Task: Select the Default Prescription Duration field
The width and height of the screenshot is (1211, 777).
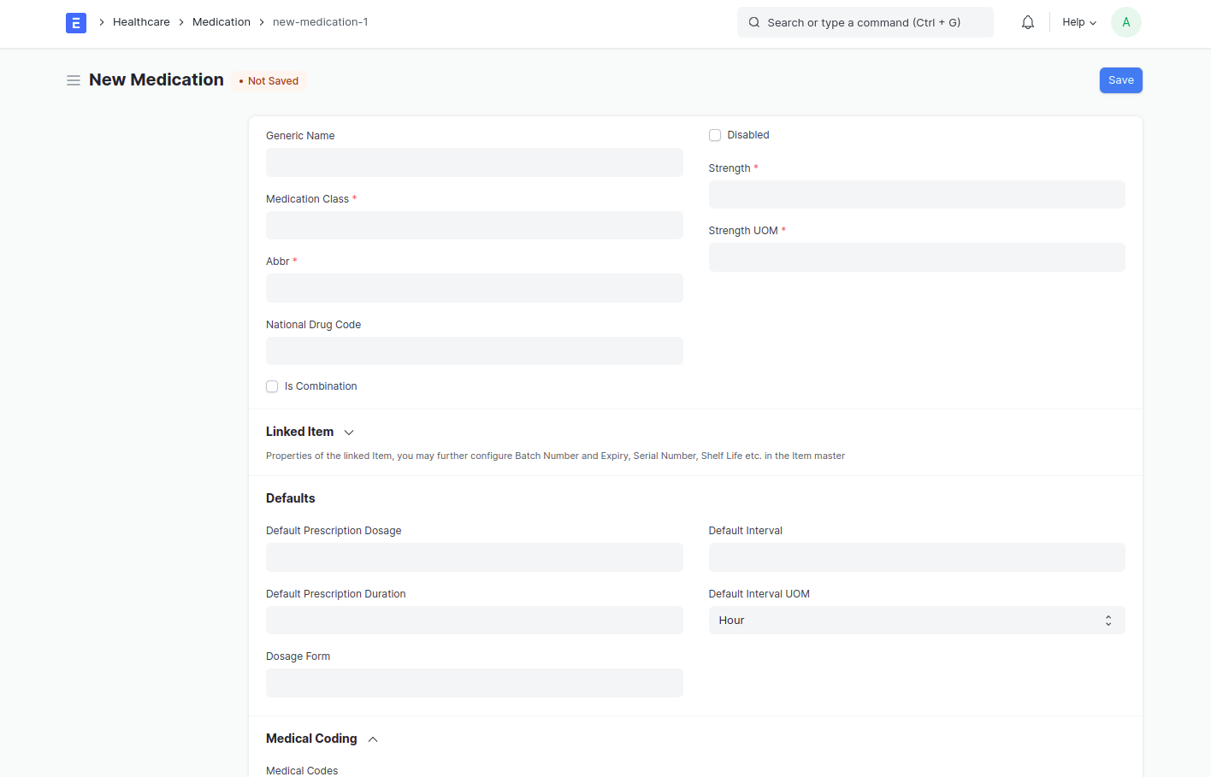Action: point(475,621)
